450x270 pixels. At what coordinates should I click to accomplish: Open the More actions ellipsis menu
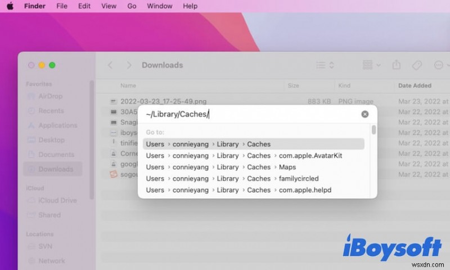(x=441, y=65)
